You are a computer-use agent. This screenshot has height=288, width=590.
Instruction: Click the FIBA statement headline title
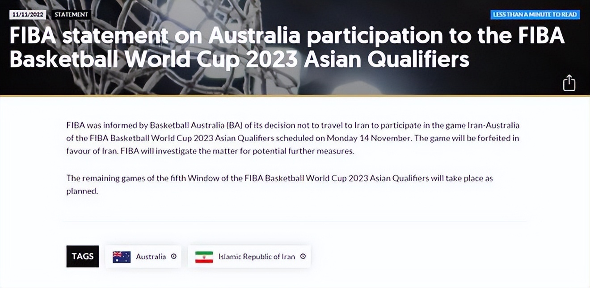pyautogui.click(x=286, y=47)
